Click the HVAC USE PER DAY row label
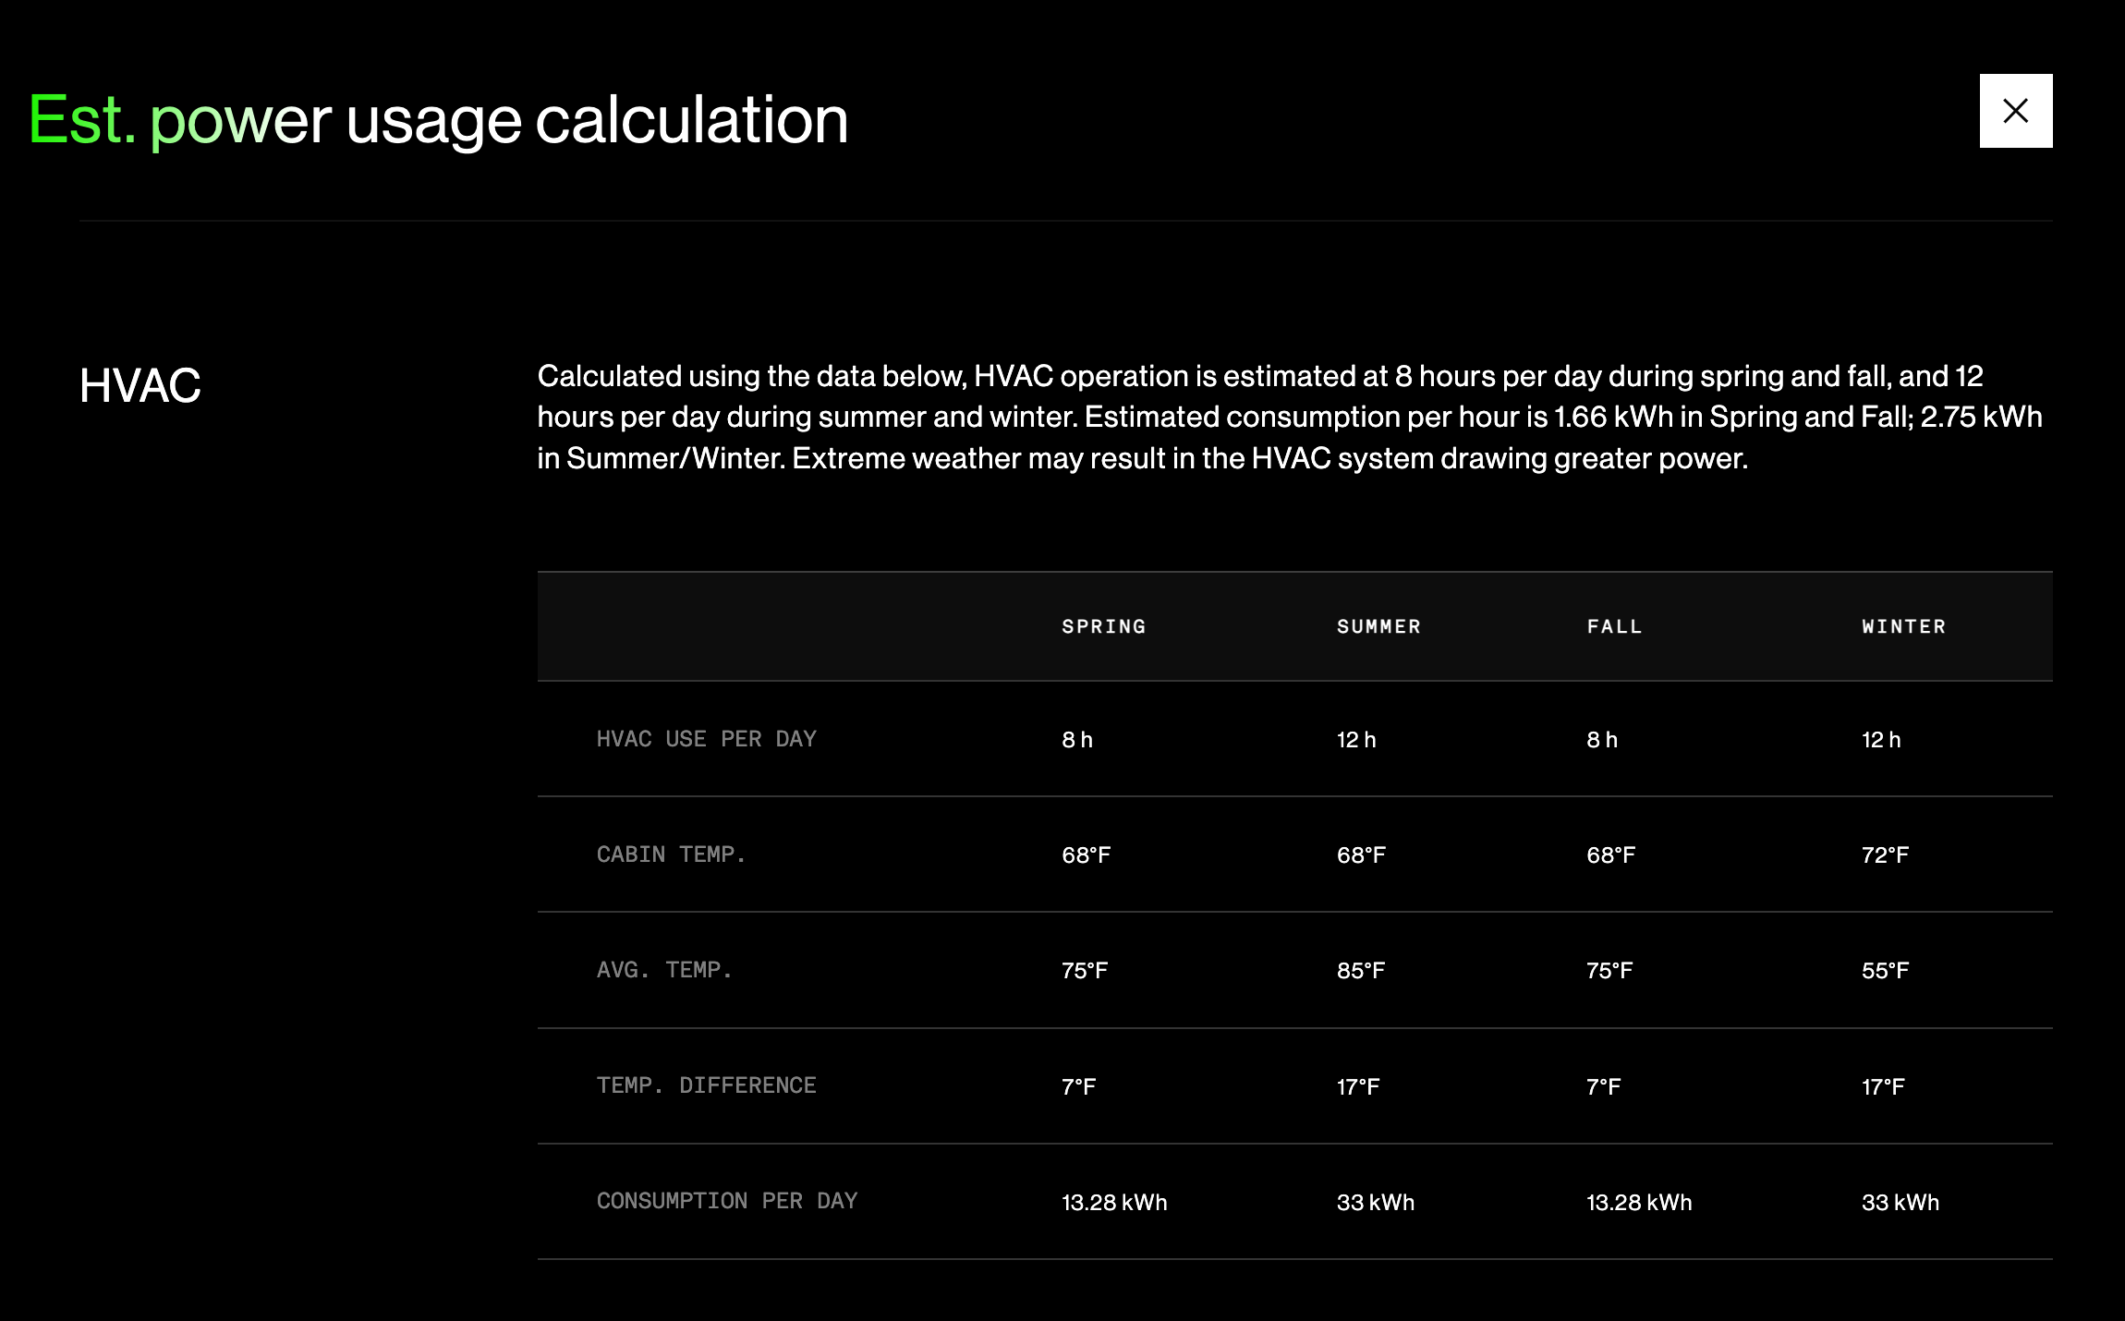 tap(706, 739)
